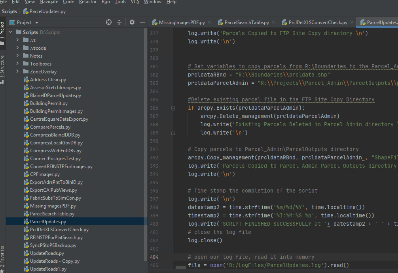Open the Refactor menu
398x273 pixels.
[87, 2]
